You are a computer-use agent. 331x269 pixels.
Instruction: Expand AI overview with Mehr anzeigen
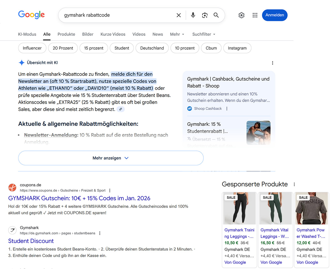pos(111,158)
